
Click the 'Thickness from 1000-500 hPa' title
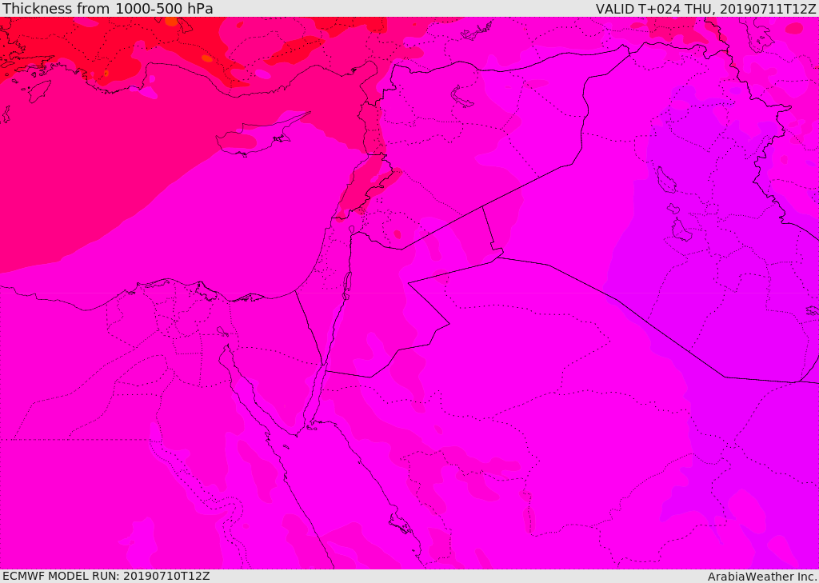click(x=108, y=8)
